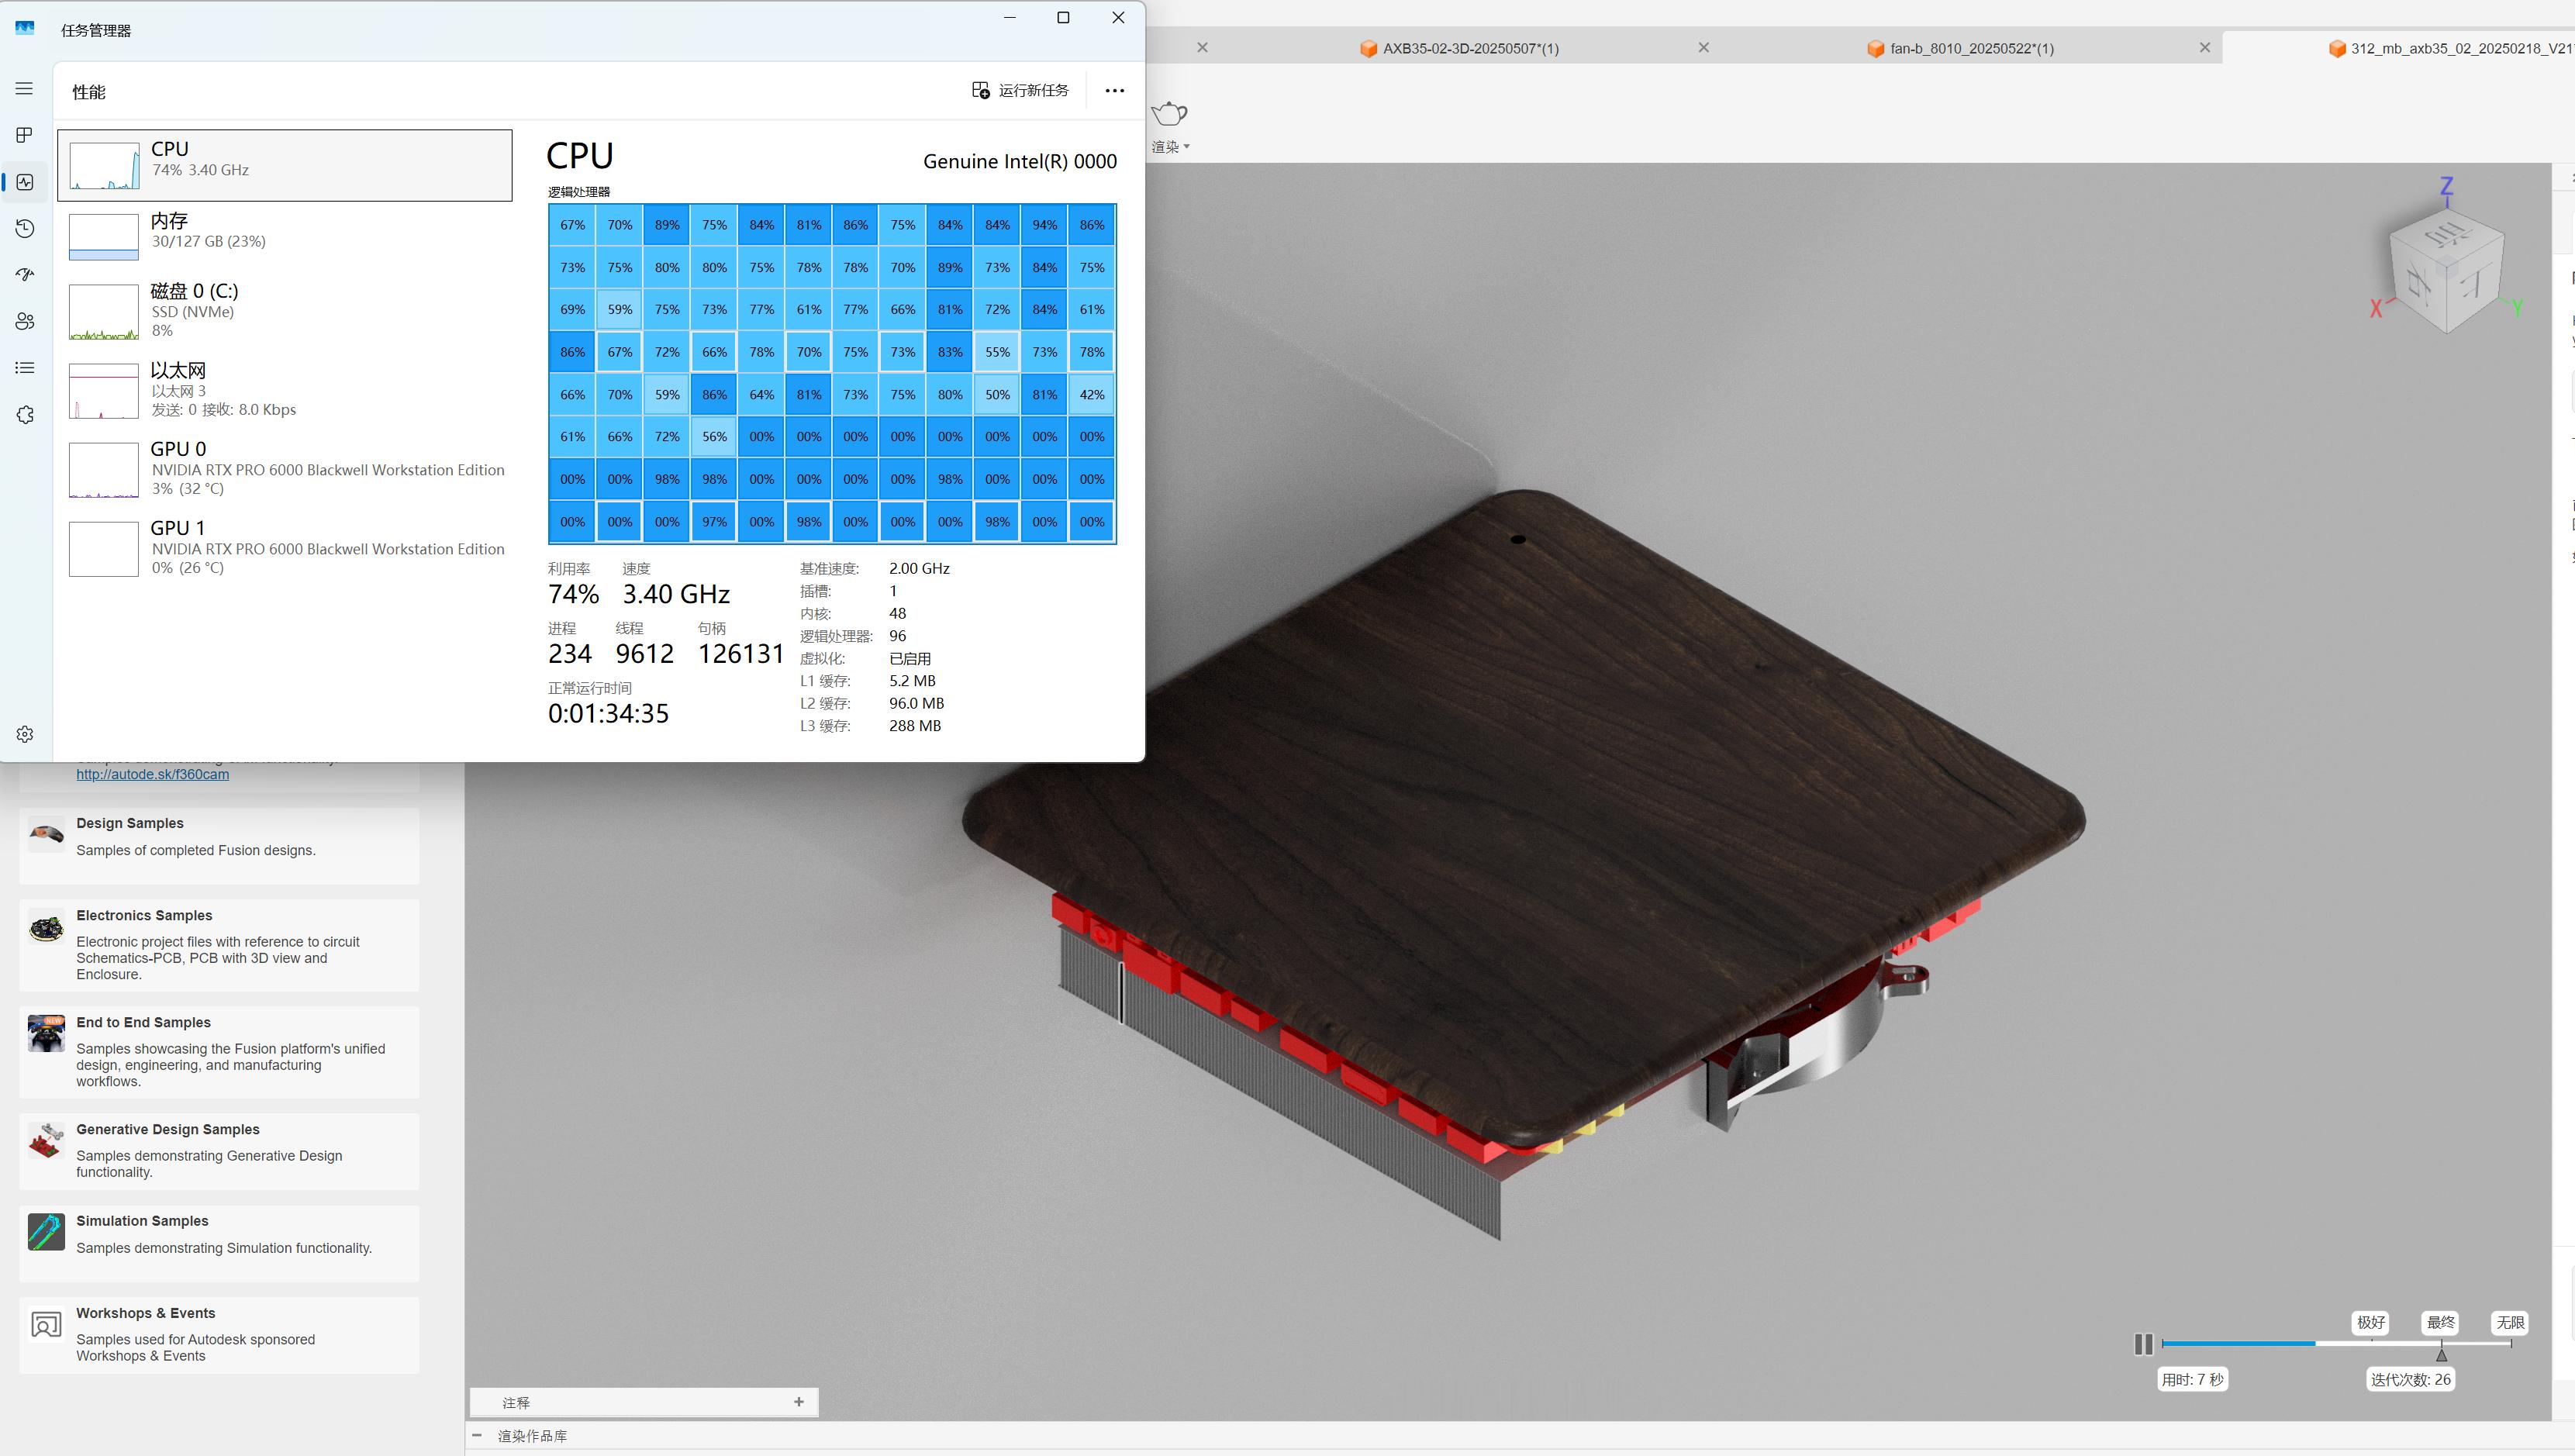Image resolution: width=2575 pixels, height=1456 pixels.
Task: Click the ViewCube orientation widget
Action: (x=2446, y=272)
